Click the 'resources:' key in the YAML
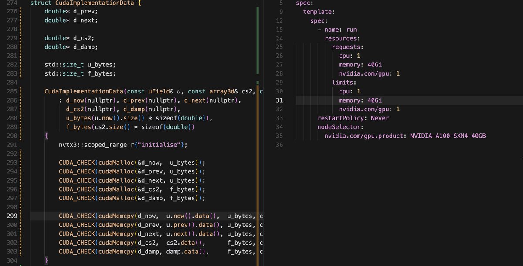The image size is (523, 266). pyautogui.click(x=342, y=39)
